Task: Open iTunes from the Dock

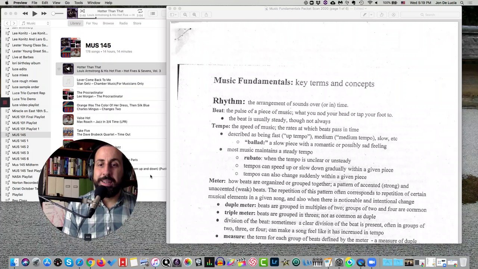Action: pyautogui.click(x=155, y=262)
